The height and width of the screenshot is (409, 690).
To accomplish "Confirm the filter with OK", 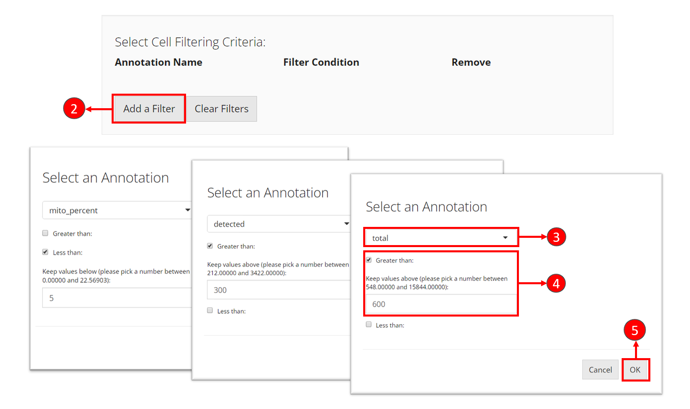I will (x=635, y=370).
